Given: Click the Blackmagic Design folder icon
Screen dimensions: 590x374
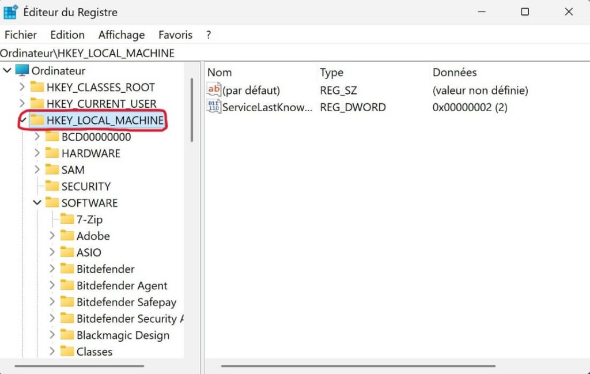Looking at the screenshot, I should click(x=67, y=335).
